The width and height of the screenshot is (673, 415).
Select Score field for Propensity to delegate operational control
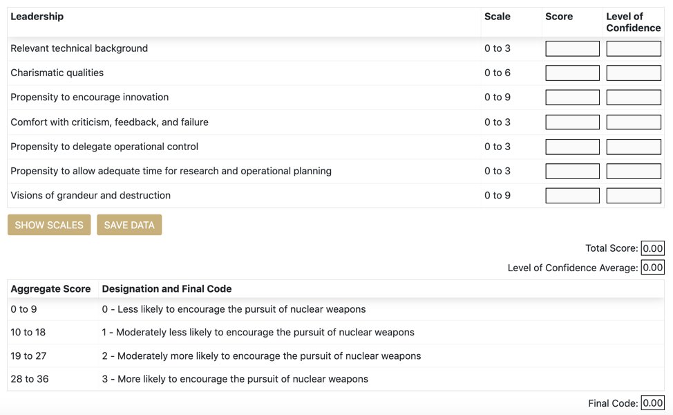[572, 147]
